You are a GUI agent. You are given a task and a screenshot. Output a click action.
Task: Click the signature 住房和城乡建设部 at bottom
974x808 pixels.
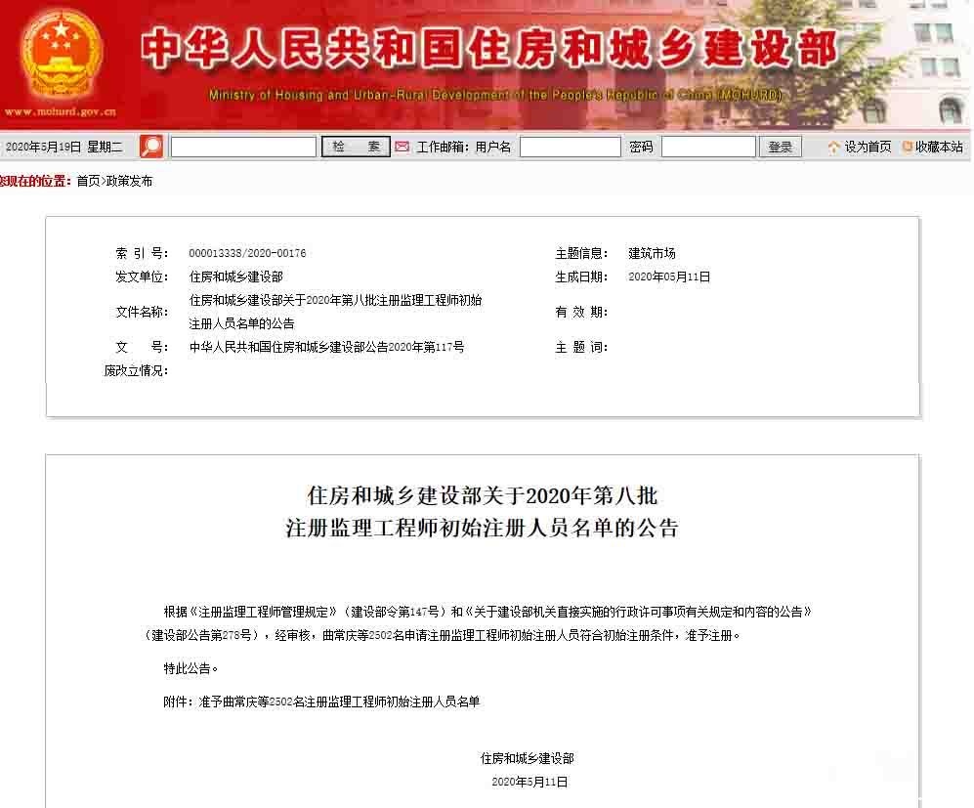pyautogui.click(x=527, y=758)
